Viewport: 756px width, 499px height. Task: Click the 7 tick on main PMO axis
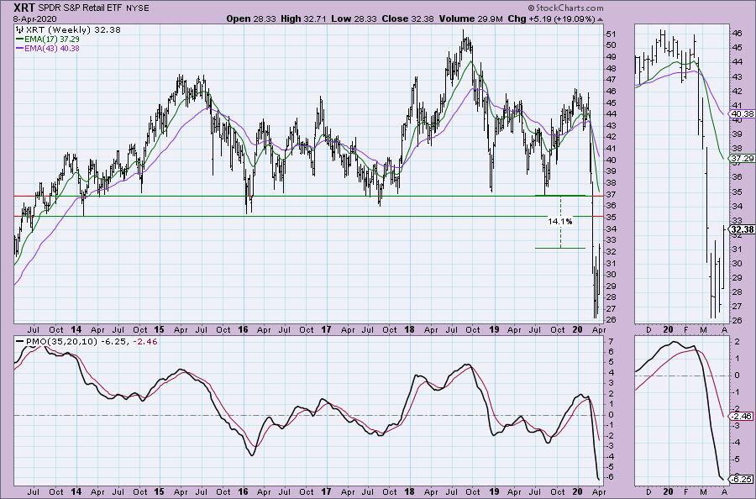pyautogui.click(x=611, y=341)
